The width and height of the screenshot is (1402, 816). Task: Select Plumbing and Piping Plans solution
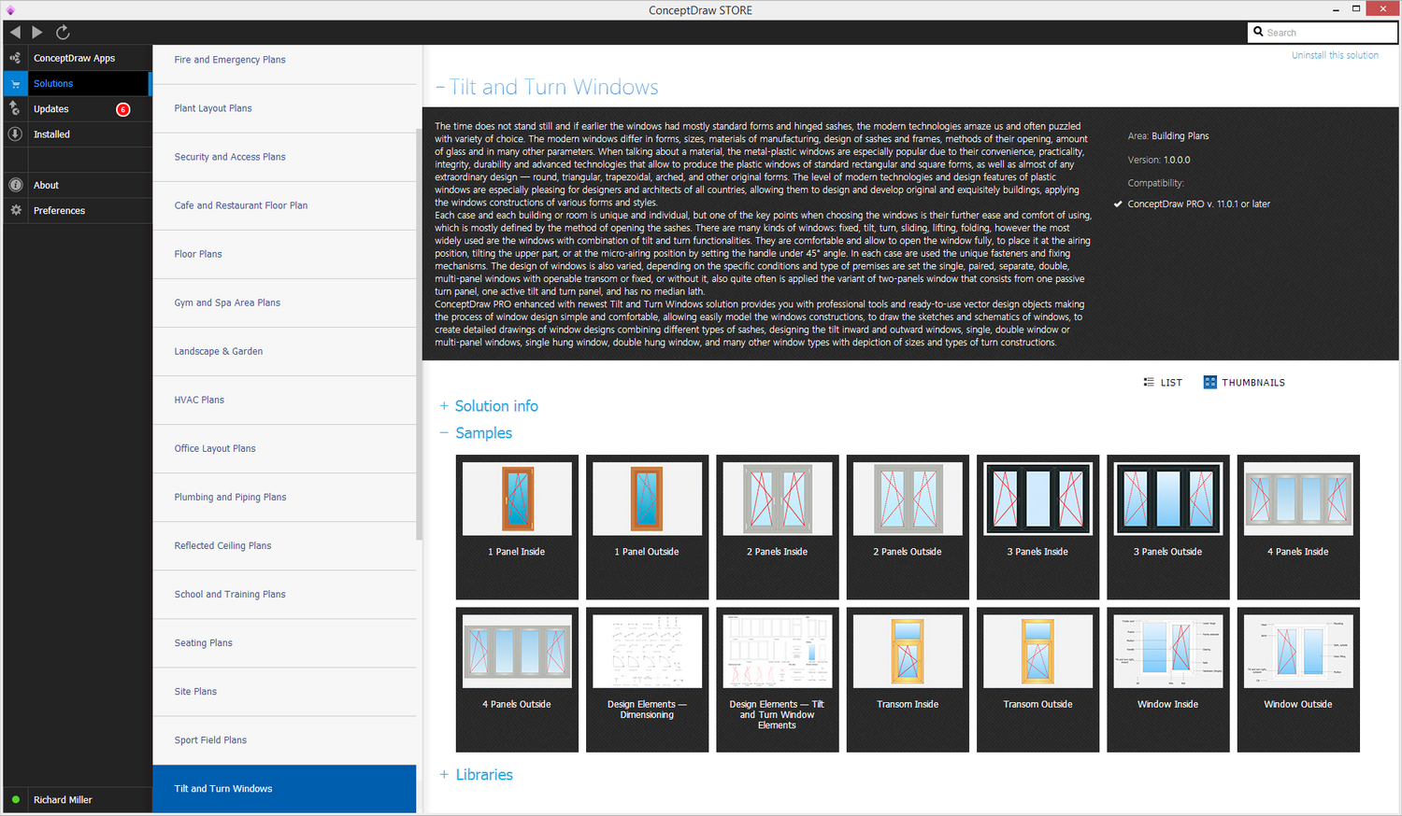(284, 497)
